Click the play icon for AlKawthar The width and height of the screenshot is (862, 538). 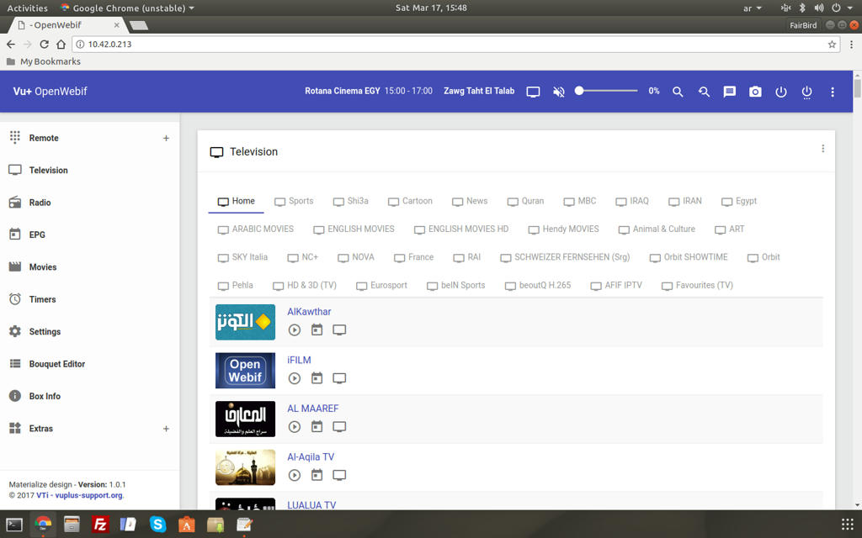(x=295, y=330)
